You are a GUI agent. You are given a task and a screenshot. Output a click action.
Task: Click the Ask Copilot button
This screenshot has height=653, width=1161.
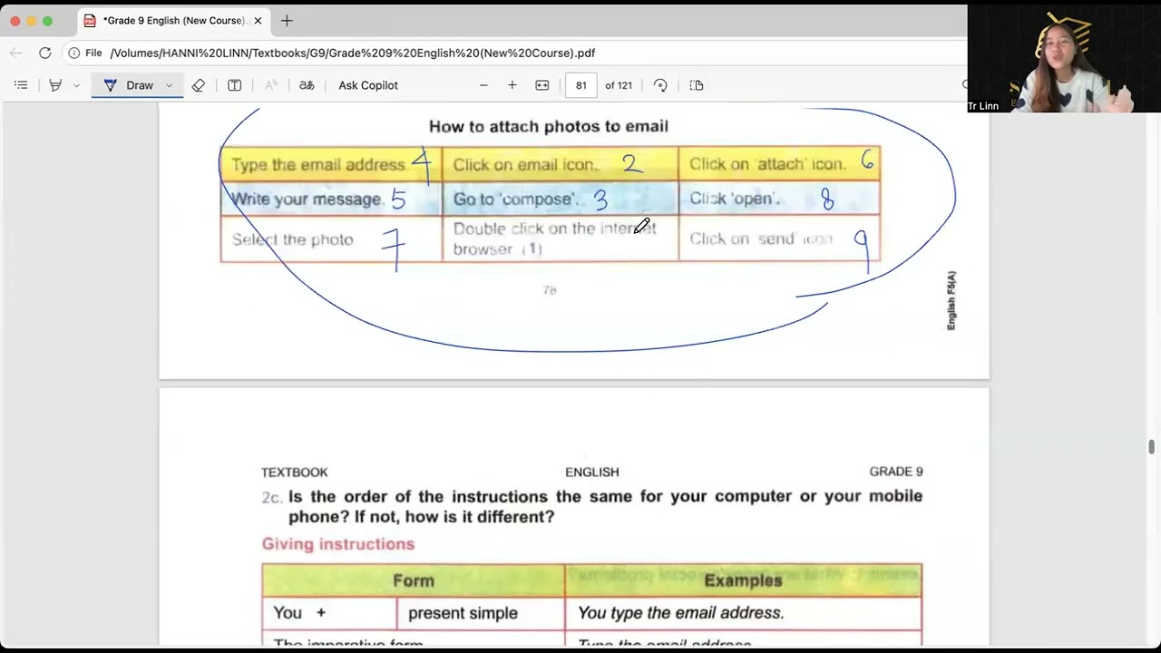point(368,85)
